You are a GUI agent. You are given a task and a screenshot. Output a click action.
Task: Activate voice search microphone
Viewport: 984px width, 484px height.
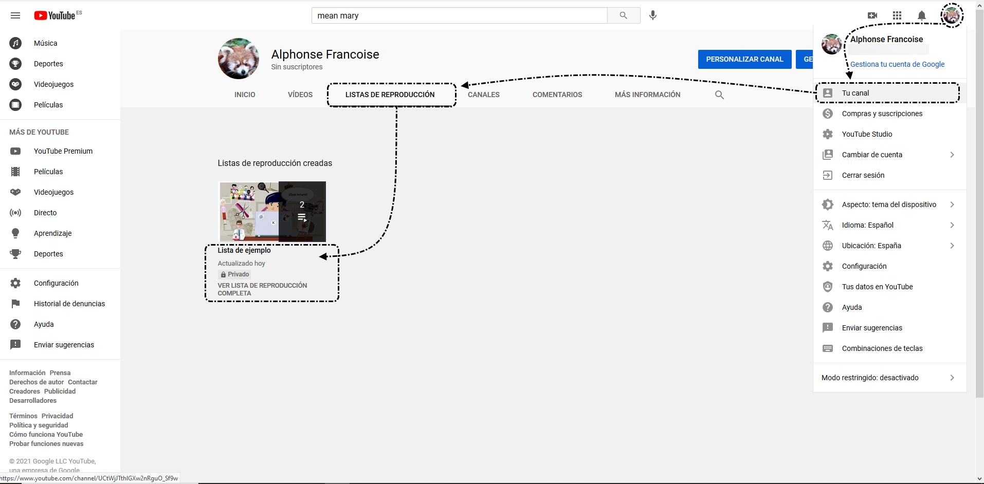653,15
